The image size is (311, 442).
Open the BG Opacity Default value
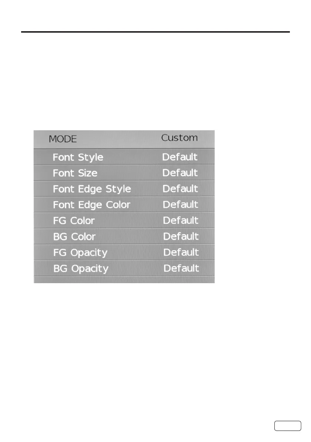181,268
